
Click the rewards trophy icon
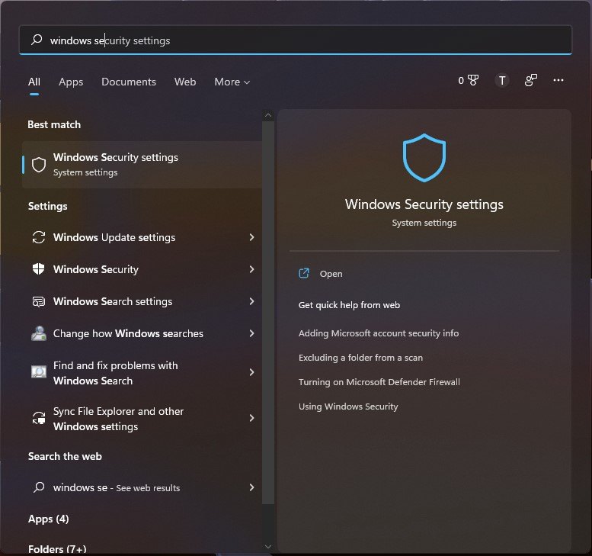472,80
